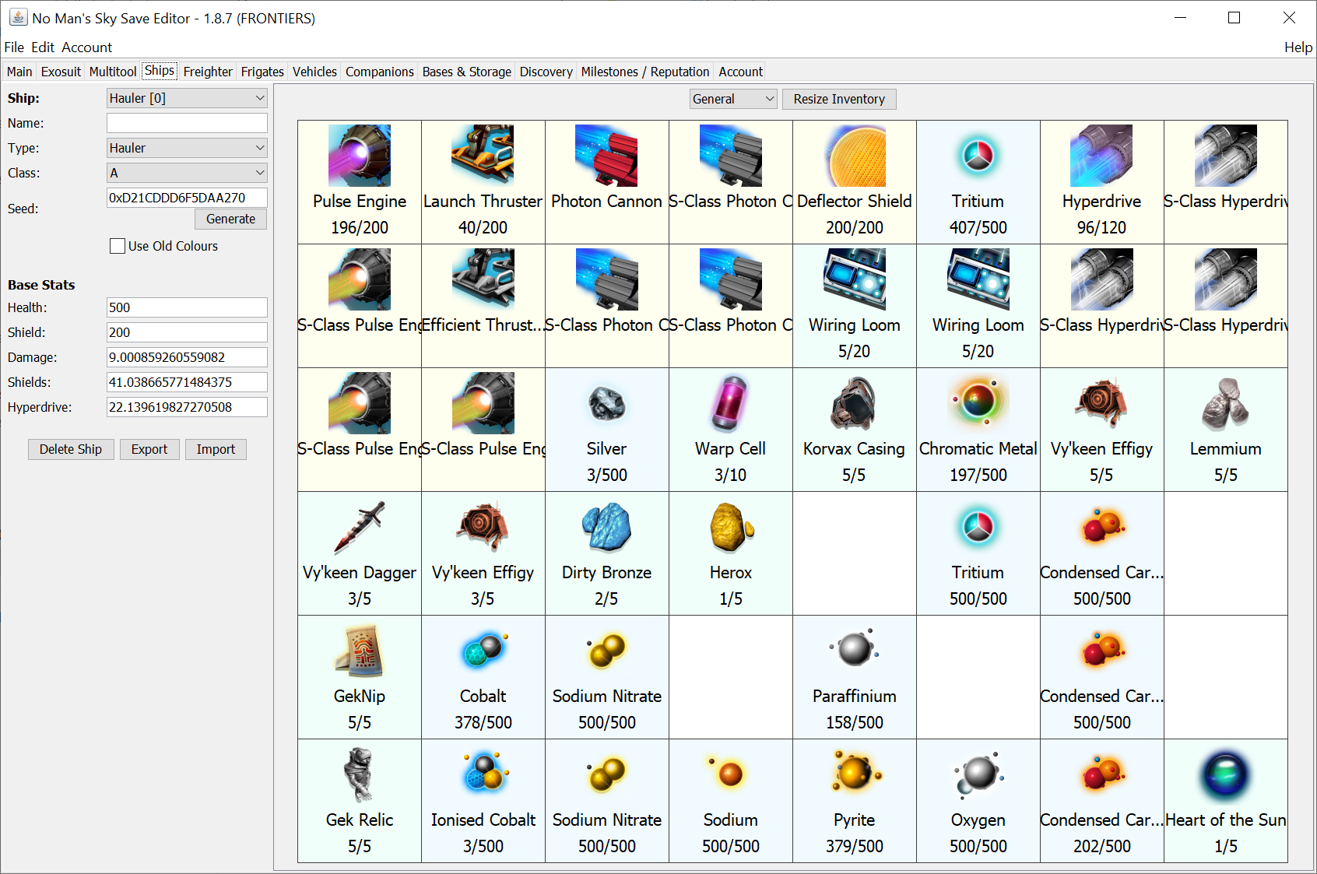The height and width of the screenshot is (874, 1317).
Task: Select the Pulse Engine 196/200 slot
Action: [360, 182]
